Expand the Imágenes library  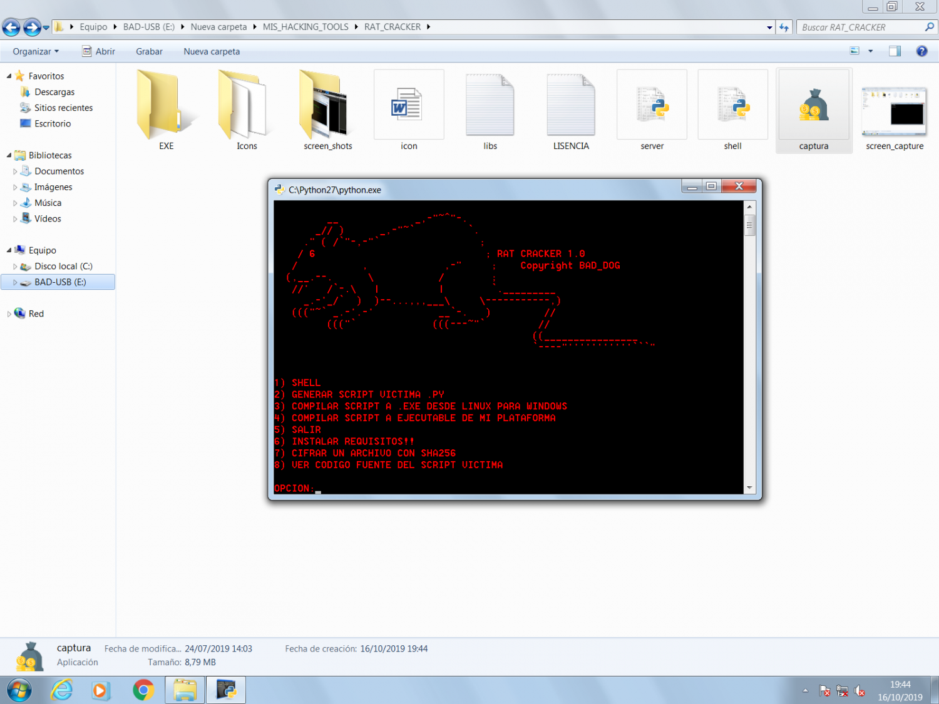pyautogui.click(x=15, y=187)
